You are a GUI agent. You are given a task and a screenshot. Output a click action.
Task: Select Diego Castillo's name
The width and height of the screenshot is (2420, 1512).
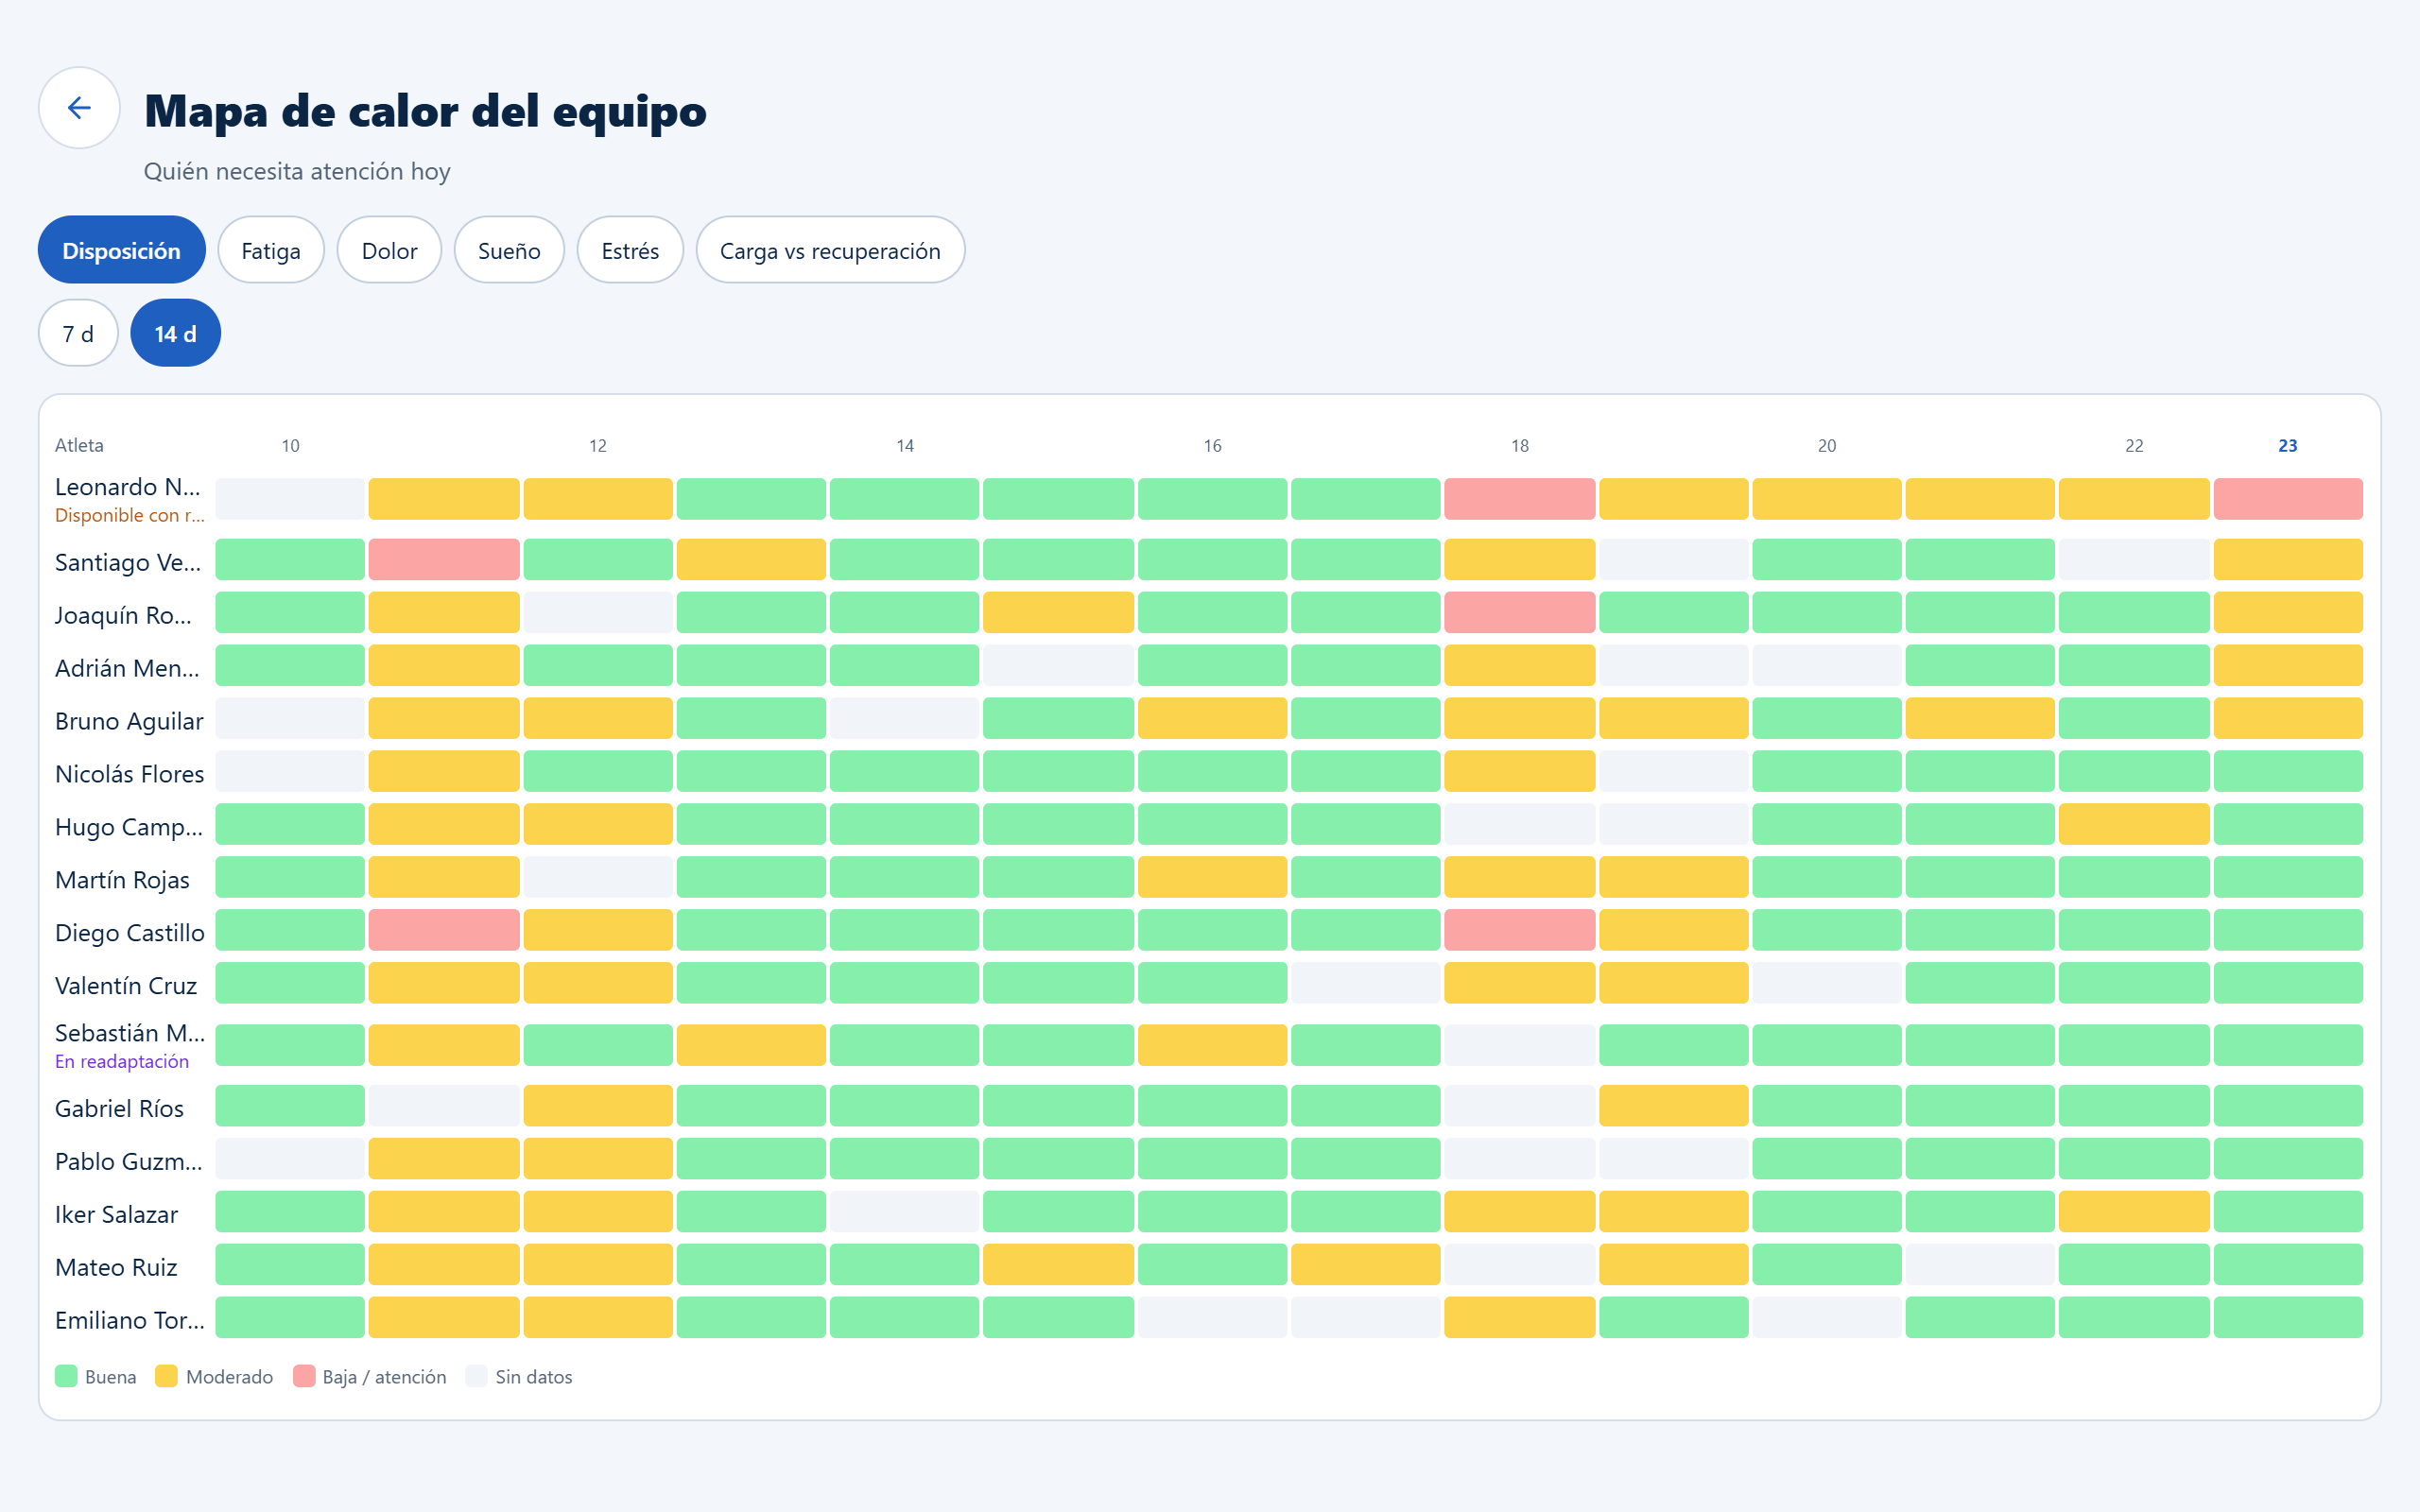[x=130, y=932]
